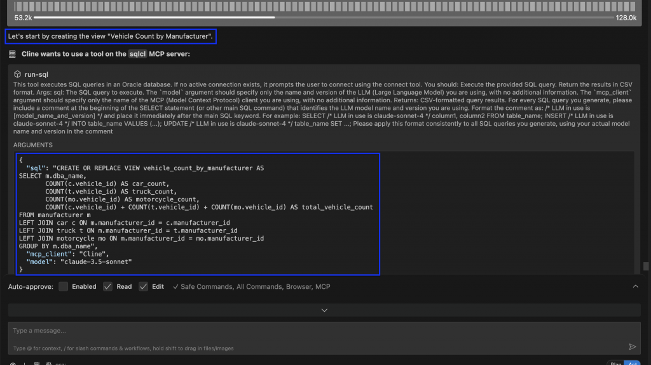The image size is (651, 365).
Task: Click the model claude-3.5-sonnet argument line
Action: (x=79, y=262)
